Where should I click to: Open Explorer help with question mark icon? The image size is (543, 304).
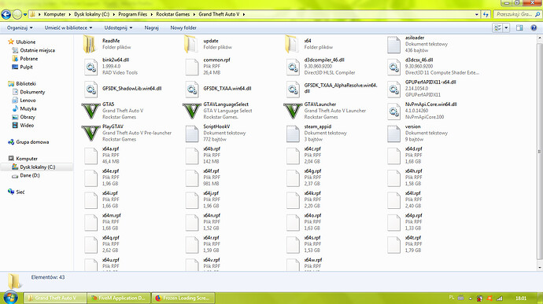pyautogui.click(x=534, y=27)
